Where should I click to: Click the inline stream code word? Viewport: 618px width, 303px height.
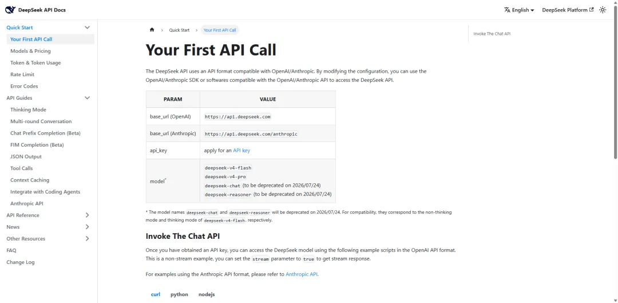point(260,259)
